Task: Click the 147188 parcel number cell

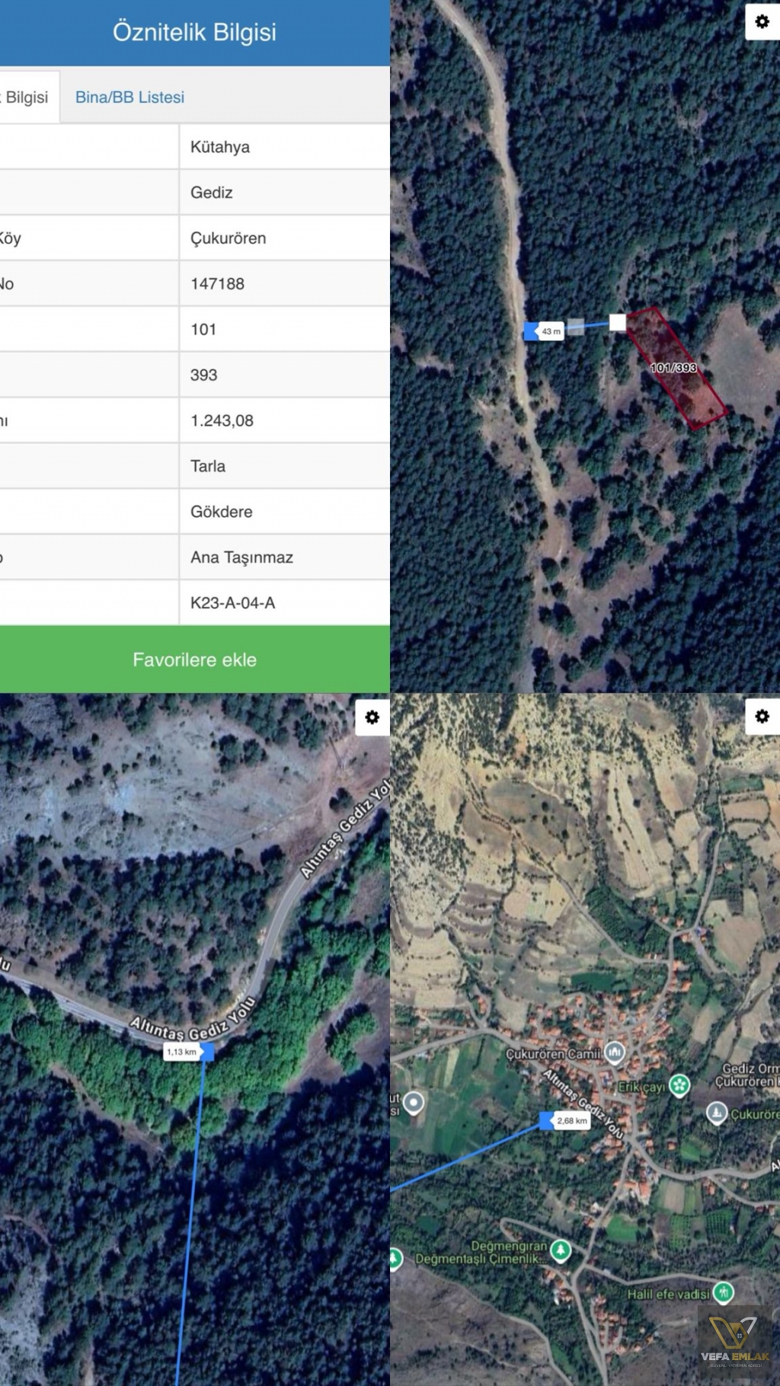Action: pyautogui.click(x=284, y=284)
